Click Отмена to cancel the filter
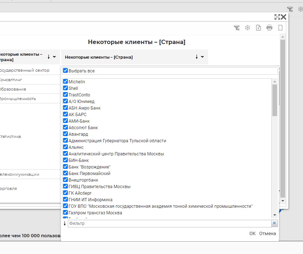This screenshot has width=303, height=254. [x=267, y=234]
